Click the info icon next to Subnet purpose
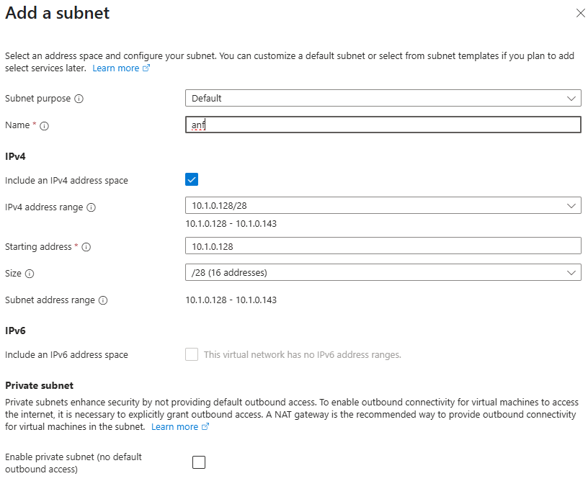The width and height of the screenshot is (588, 494). (79, 99)
